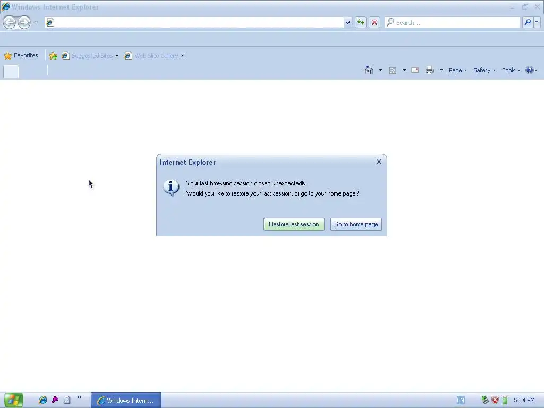Expand the address bar autocomplete dropdown
The height and width of the screenshot is (408, 544).
(347, 22)
